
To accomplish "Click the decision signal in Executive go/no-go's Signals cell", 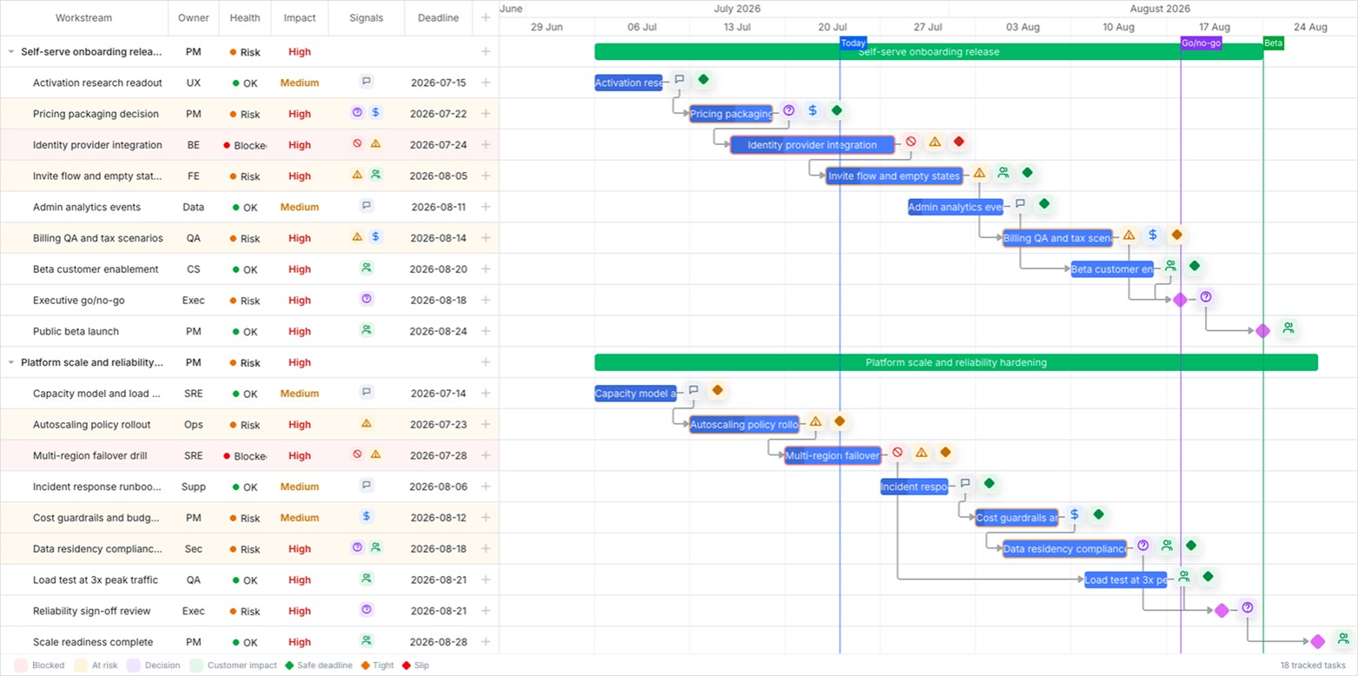I will (367, 299).
